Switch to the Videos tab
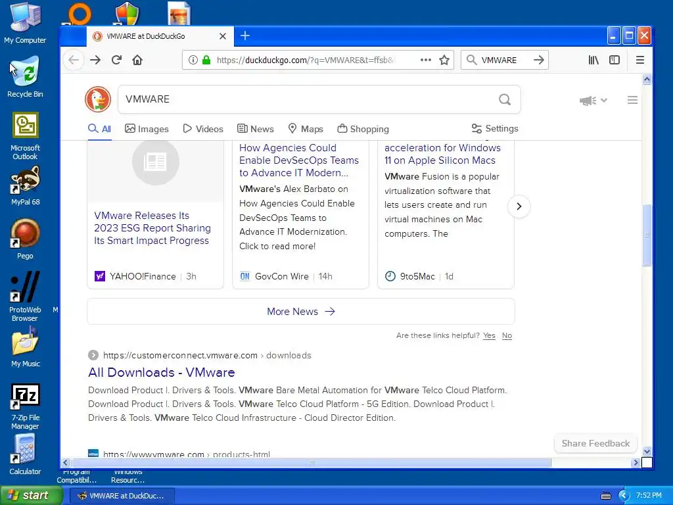The image size is (673, 505). pyautogui.click(x=203, y=129)
